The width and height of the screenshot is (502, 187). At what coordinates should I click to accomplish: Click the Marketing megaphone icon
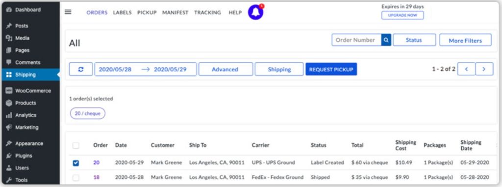(9, 127)
